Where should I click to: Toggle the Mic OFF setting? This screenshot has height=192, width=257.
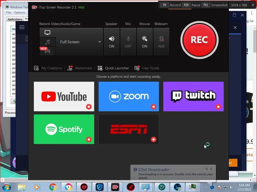(x=128, y=42)
